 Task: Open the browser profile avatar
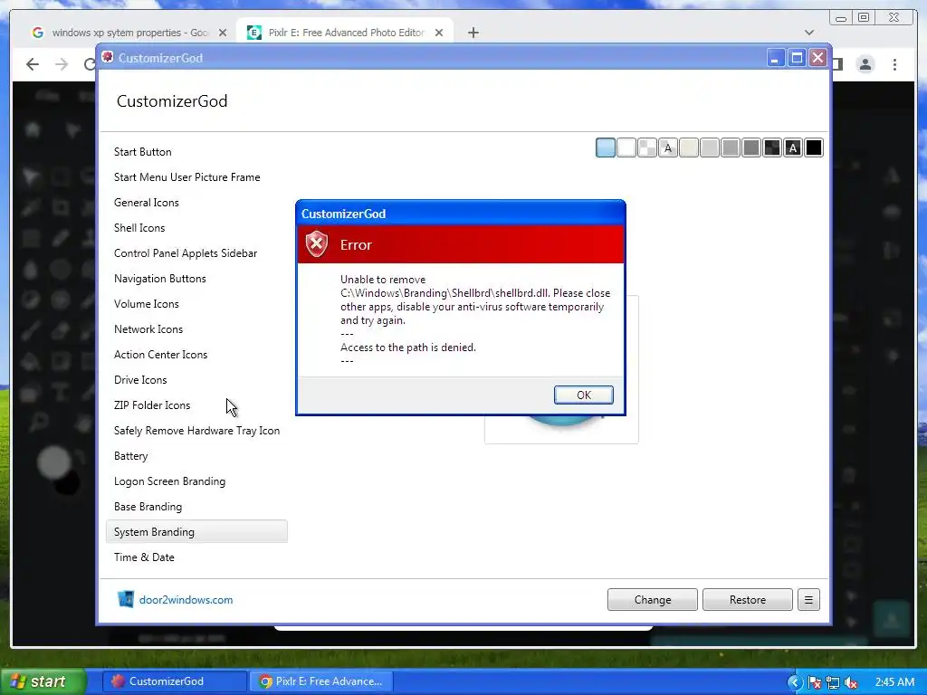[x=865, y=64]
